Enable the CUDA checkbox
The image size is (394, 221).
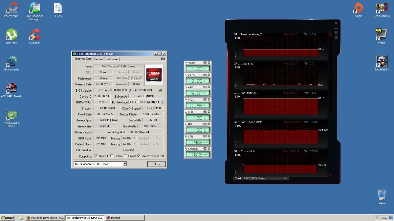coord(112,156)
